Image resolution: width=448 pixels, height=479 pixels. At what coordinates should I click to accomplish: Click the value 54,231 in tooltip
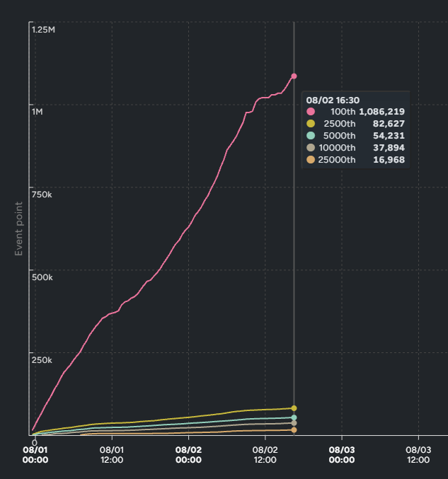click(389, 136)
